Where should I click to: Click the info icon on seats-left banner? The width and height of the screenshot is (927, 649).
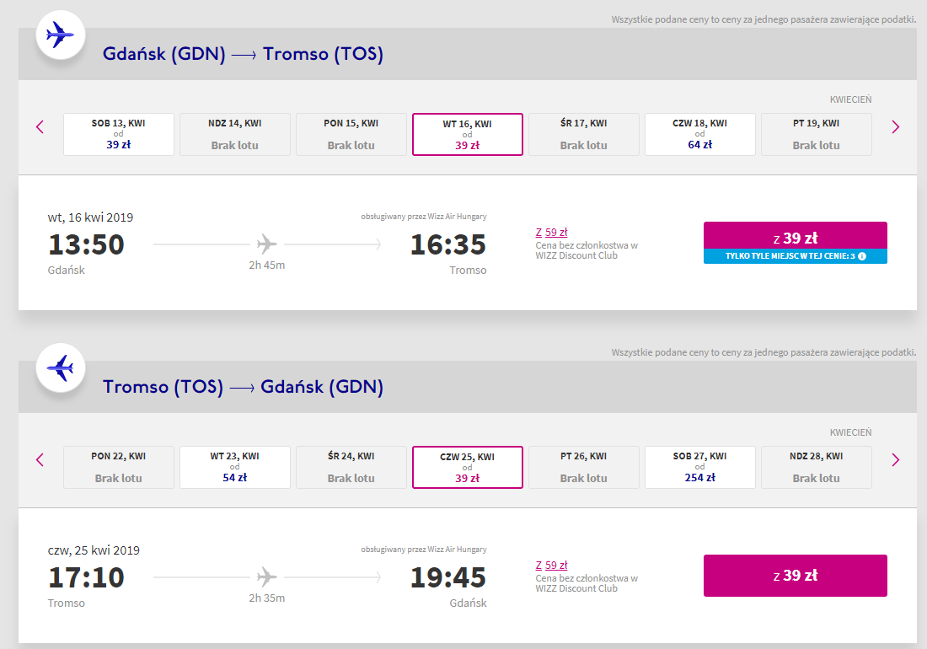[x=862, y=255]
